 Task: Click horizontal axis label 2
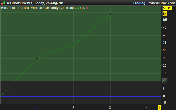point(73,108)
